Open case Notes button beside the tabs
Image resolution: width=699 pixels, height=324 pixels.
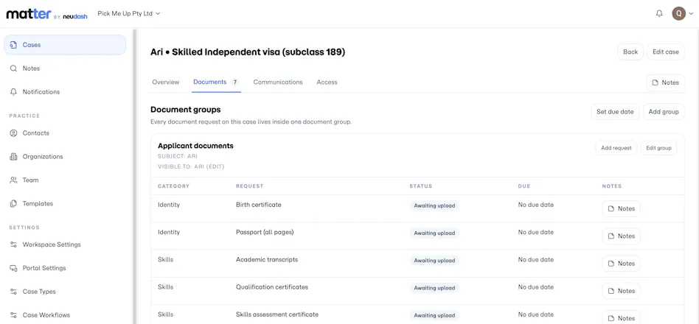tap(665, 82)
